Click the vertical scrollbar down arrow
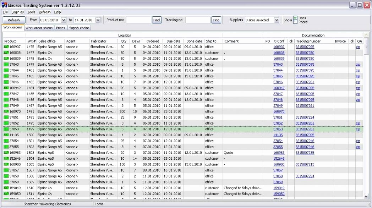Image resolution: width=372 pixels, height=208 pixels. click(366, 196)
